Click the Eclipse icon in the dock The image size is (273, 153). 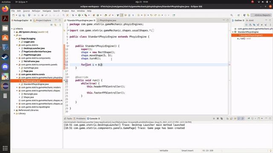[5, 86]
